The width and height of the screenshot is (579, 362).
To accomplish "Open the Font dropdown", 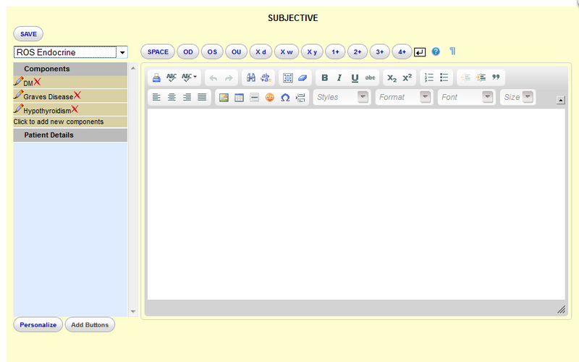I will pos(466,97).
